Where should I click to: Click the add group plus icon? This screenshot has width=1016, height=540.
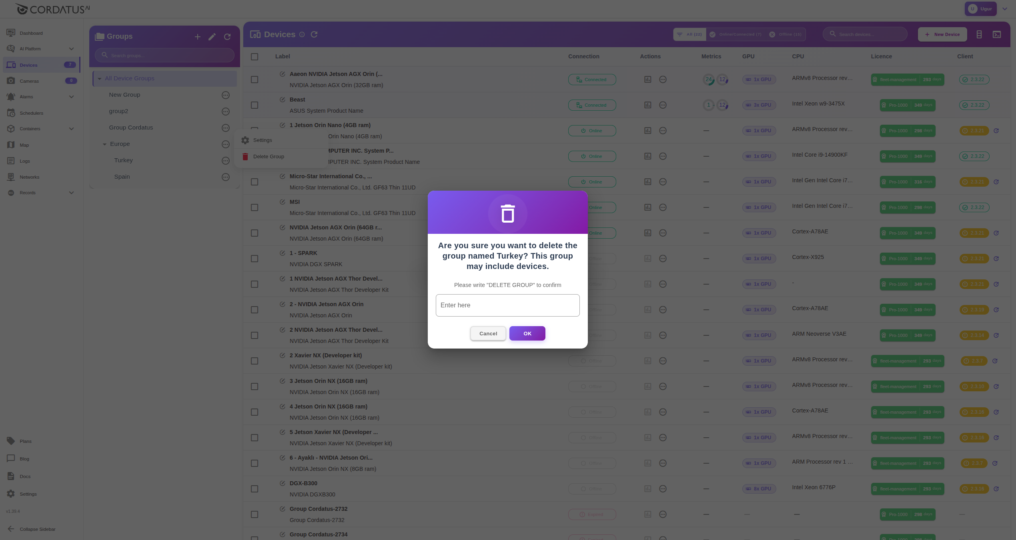pyautogui.click(x=197, y=37)
